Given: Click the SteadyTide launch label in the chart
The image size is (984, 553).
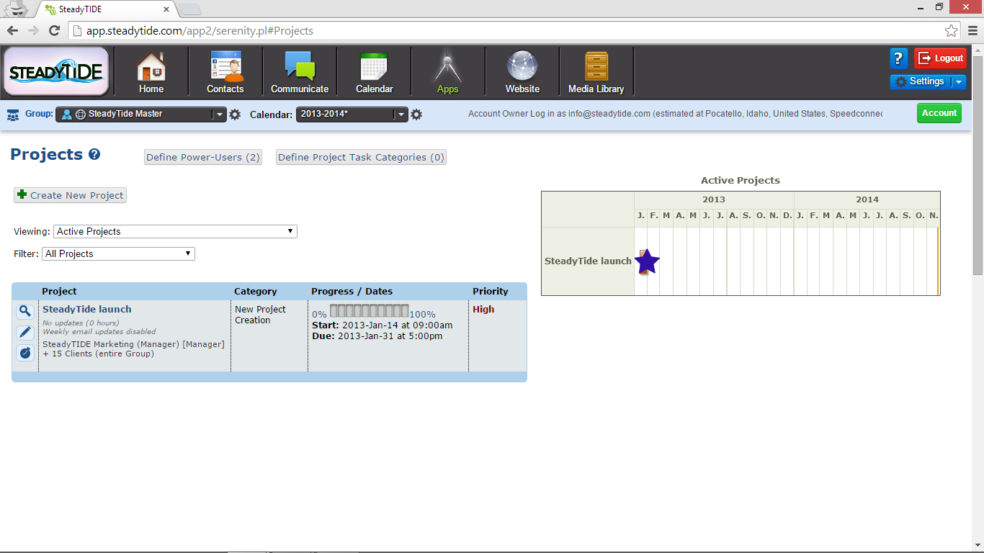Looking at the screenshot, I should [588, 261].
